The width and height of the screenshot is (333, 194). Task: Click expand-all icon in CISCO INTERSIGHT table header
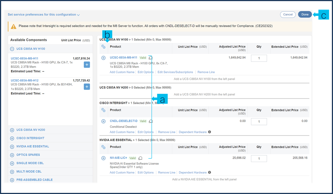pyautogui.click(x=103, y=110)
